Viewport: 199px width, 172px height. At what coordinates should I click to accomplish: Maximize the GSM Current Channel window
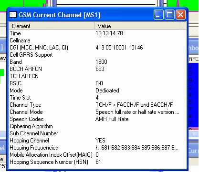169,15
